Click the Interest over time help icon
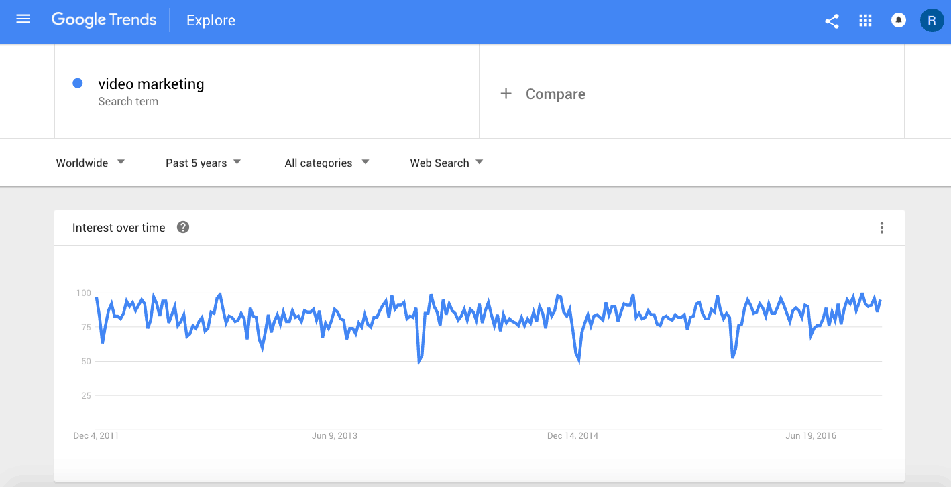 click(182, 227)
